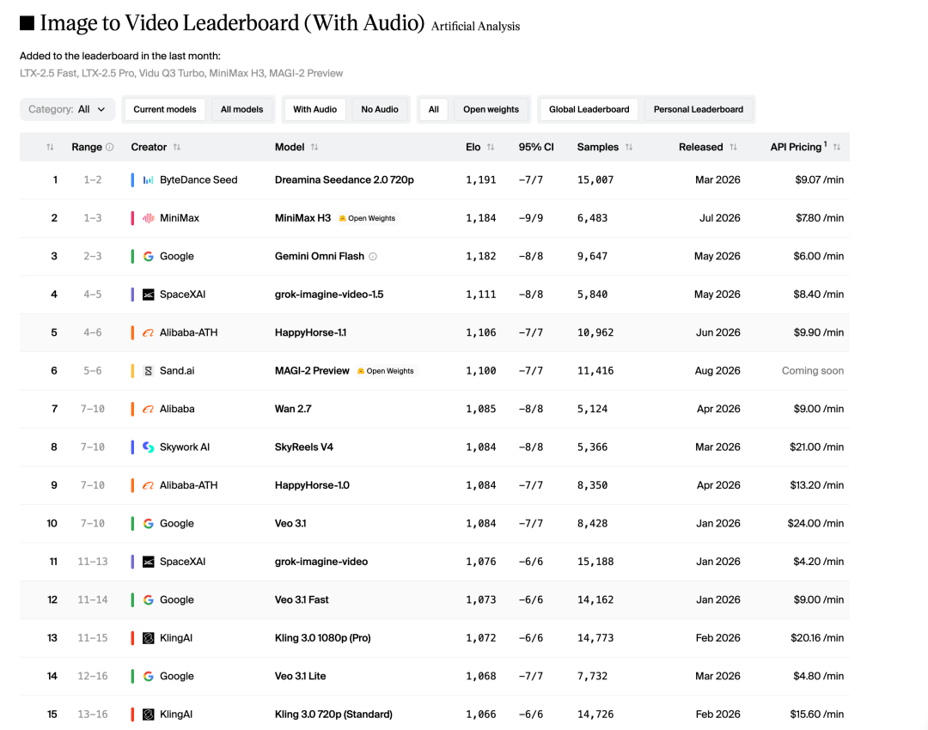Click the 15,188 samples value

(595, 562)
